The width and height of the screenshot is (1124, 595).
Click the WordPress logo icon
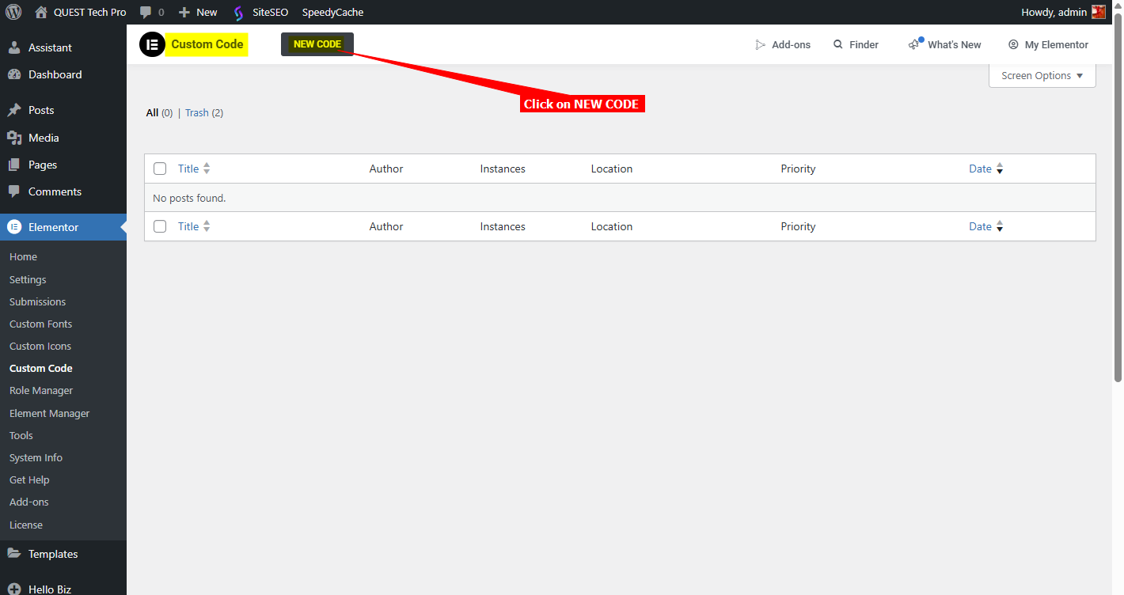pyautogui.click(x=13, y=12)
